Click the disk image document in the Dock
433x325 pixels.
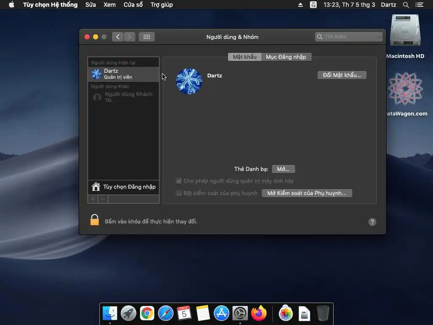(304, 314)
